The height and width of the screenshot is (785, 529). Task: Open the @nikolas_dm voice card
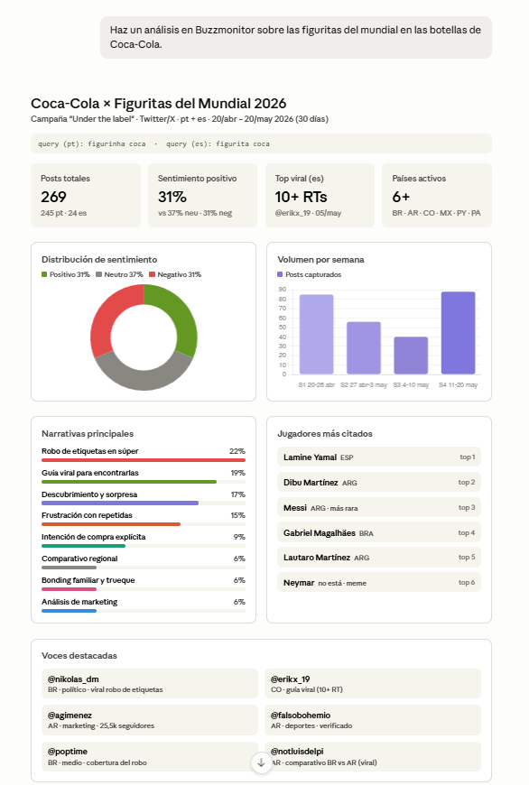(149, 684)
